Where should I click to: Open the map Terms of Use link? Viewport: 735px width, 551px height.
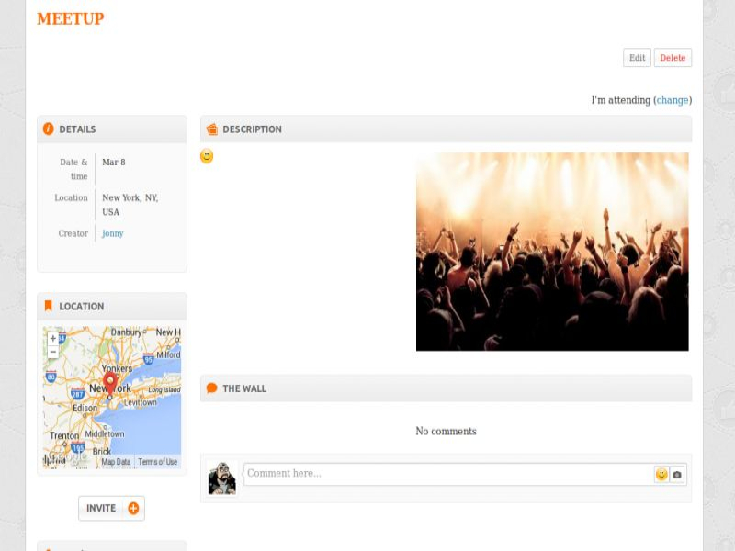click(x=157, y=462)
